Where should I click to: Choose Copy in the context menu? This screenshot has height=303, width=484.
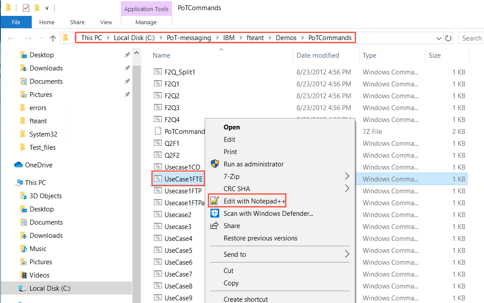pyautogui.click(x=231, y=283)
